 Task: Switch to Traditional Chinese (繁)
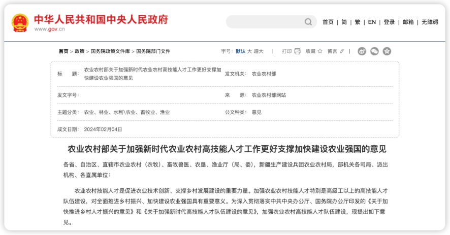358,22
